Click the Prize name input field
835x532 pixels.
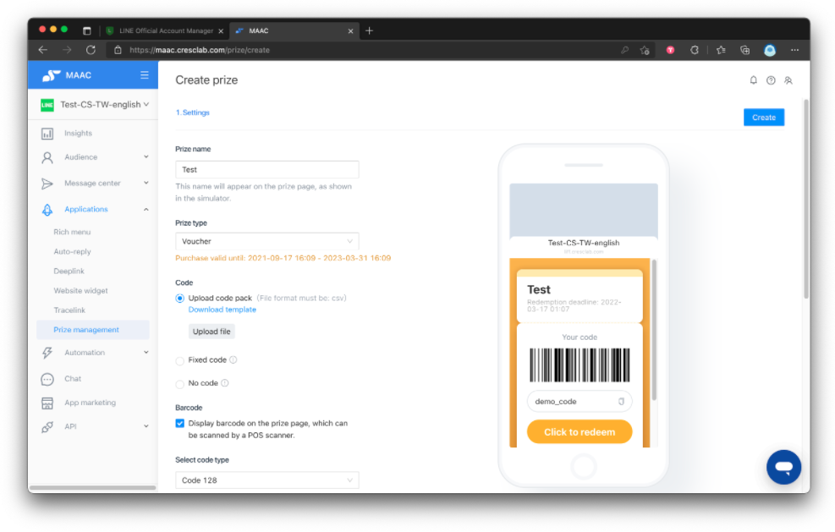click(x=266, y=169)
